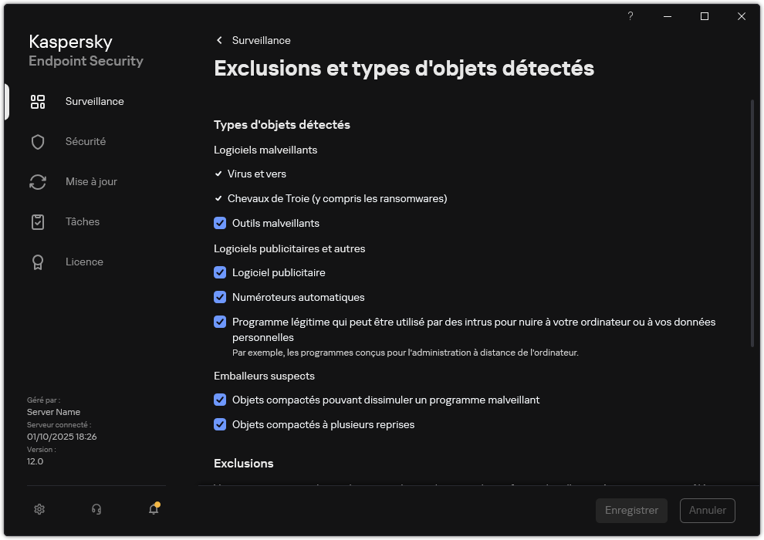
Task: Open the Sécurité section
Action: [85, 141]
